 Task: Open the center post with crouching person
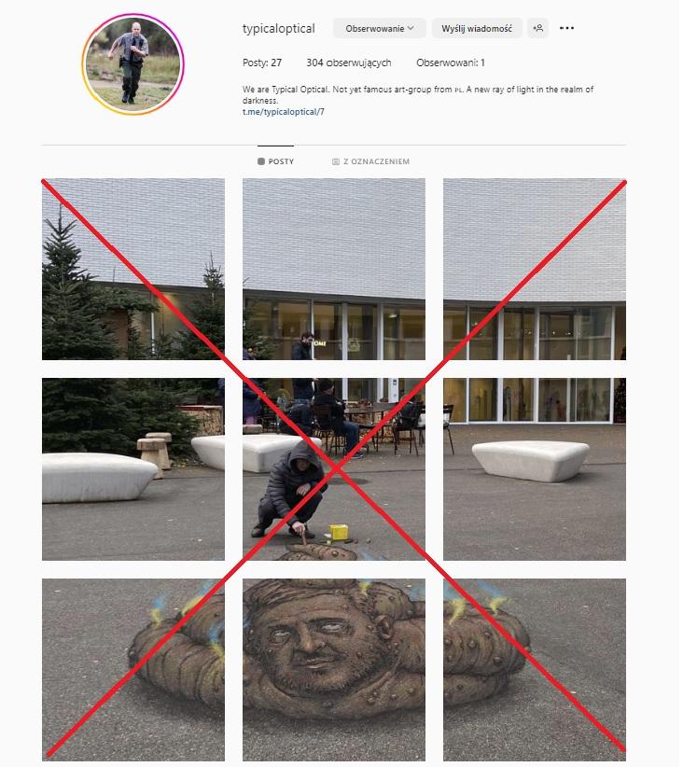point(336,471)
